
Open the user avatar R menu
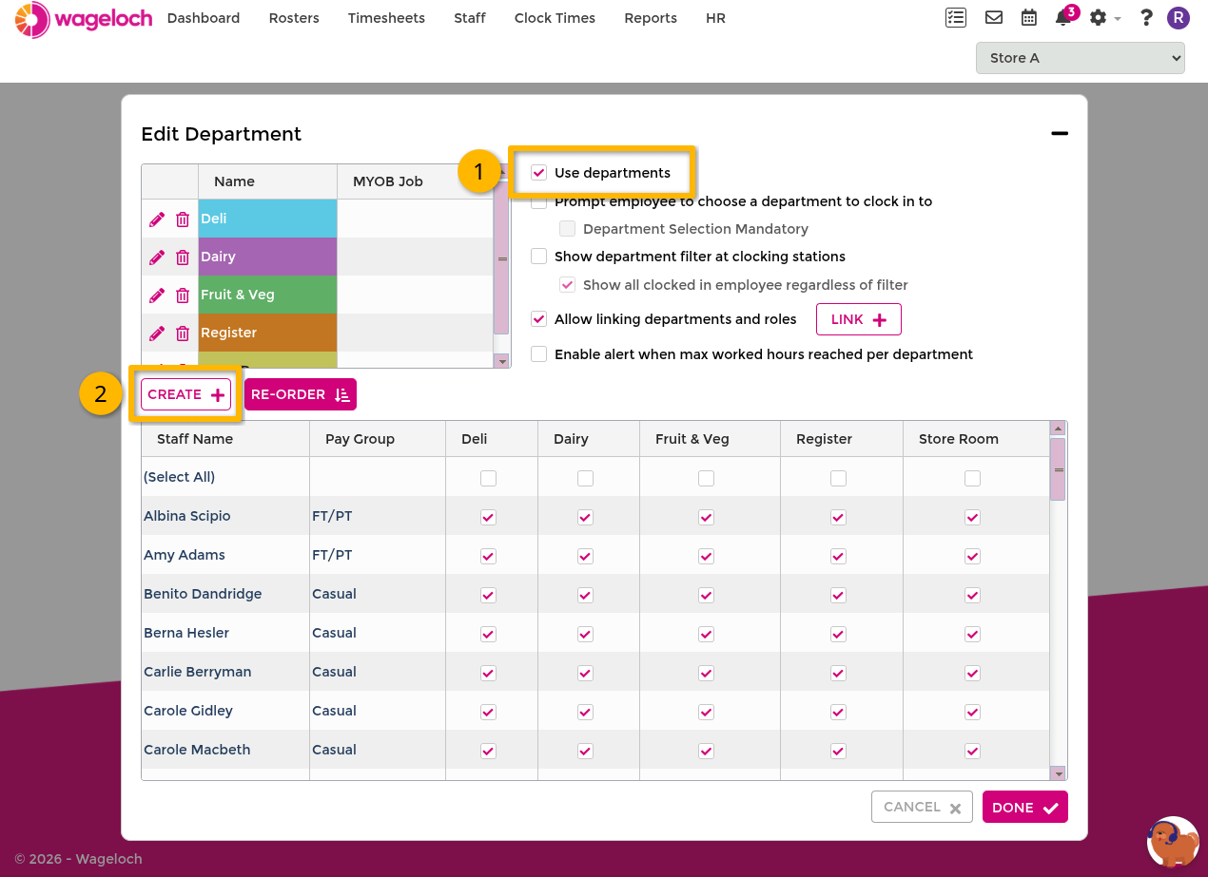pyautogui.click(x=1179, y=17)
